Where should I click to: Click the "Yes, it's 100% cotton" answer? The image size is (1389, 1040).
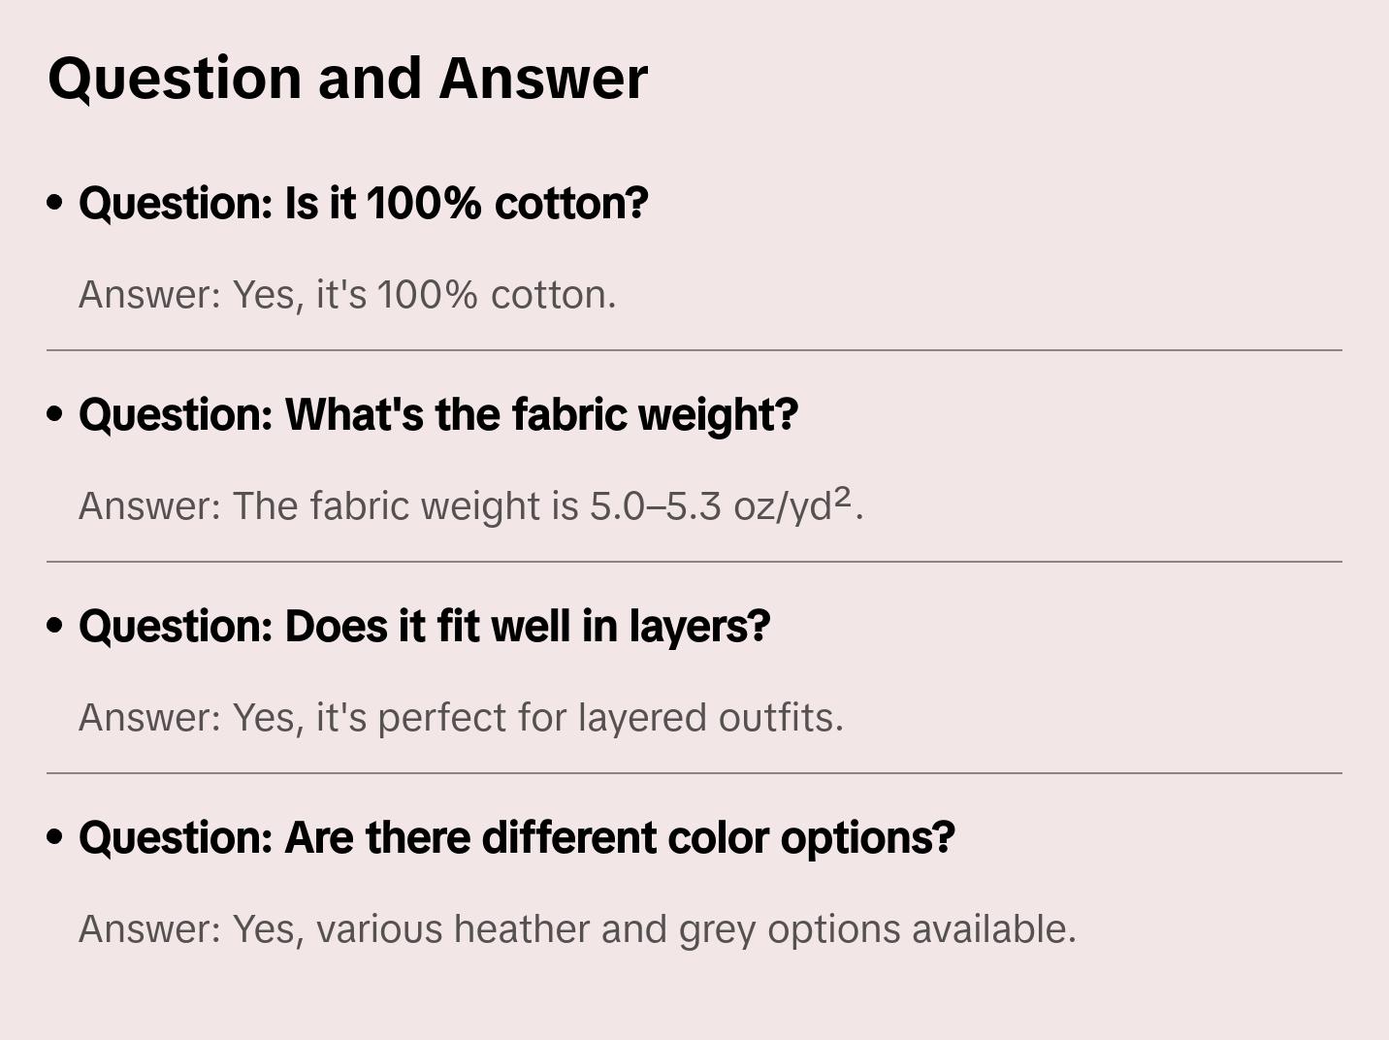[347, 295]
